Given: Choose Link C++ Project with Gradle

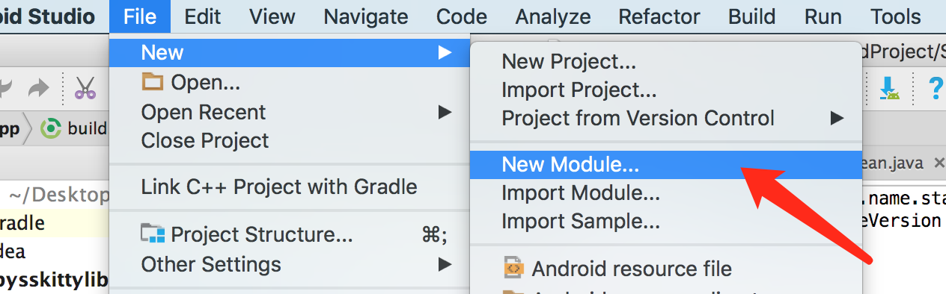Looking at the screenshot, I should click(279, 187).
